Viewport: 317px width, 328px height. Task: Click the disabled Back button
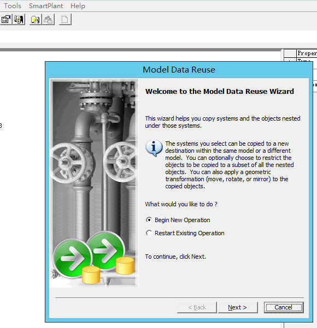click(x=197, y=307)
